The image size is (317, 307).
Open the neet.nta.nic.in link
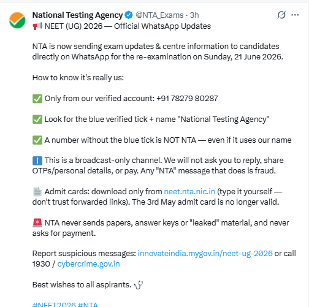[189, 192]
